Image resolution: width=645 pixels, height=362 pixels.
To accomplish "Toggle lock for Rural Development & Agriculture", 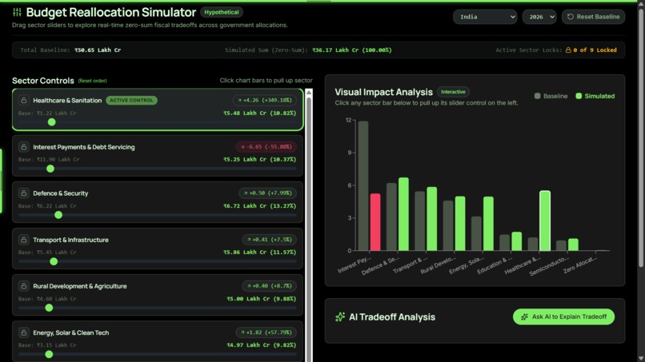I will 23,286.
